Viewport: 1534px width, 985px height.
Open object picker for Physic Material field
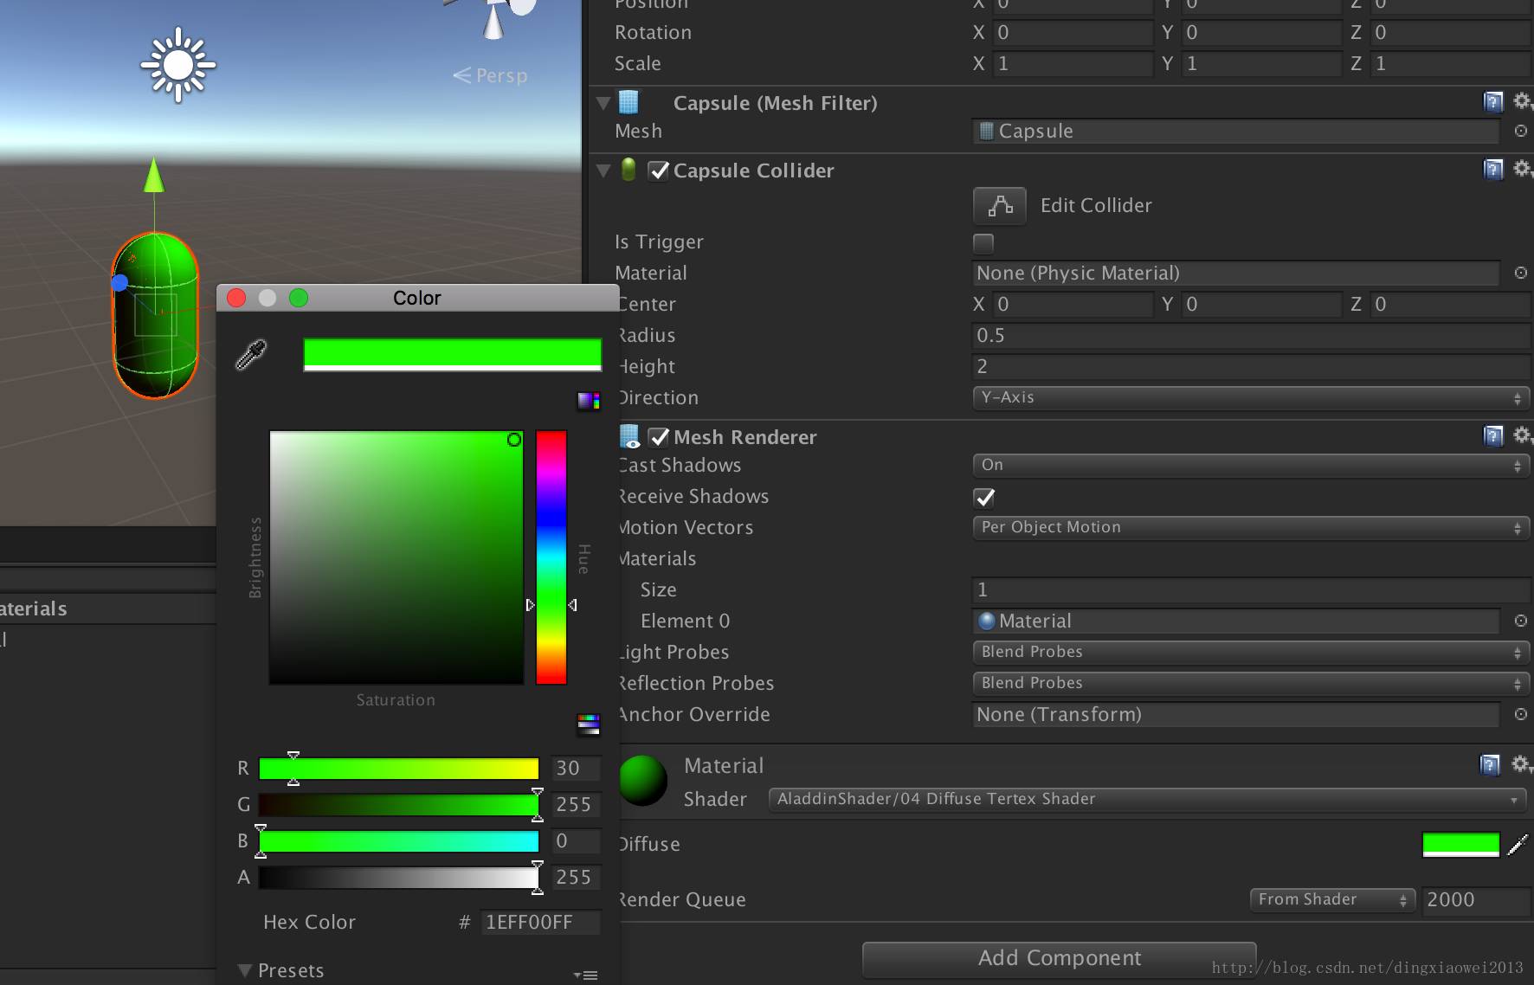[x=1520, y=273]
